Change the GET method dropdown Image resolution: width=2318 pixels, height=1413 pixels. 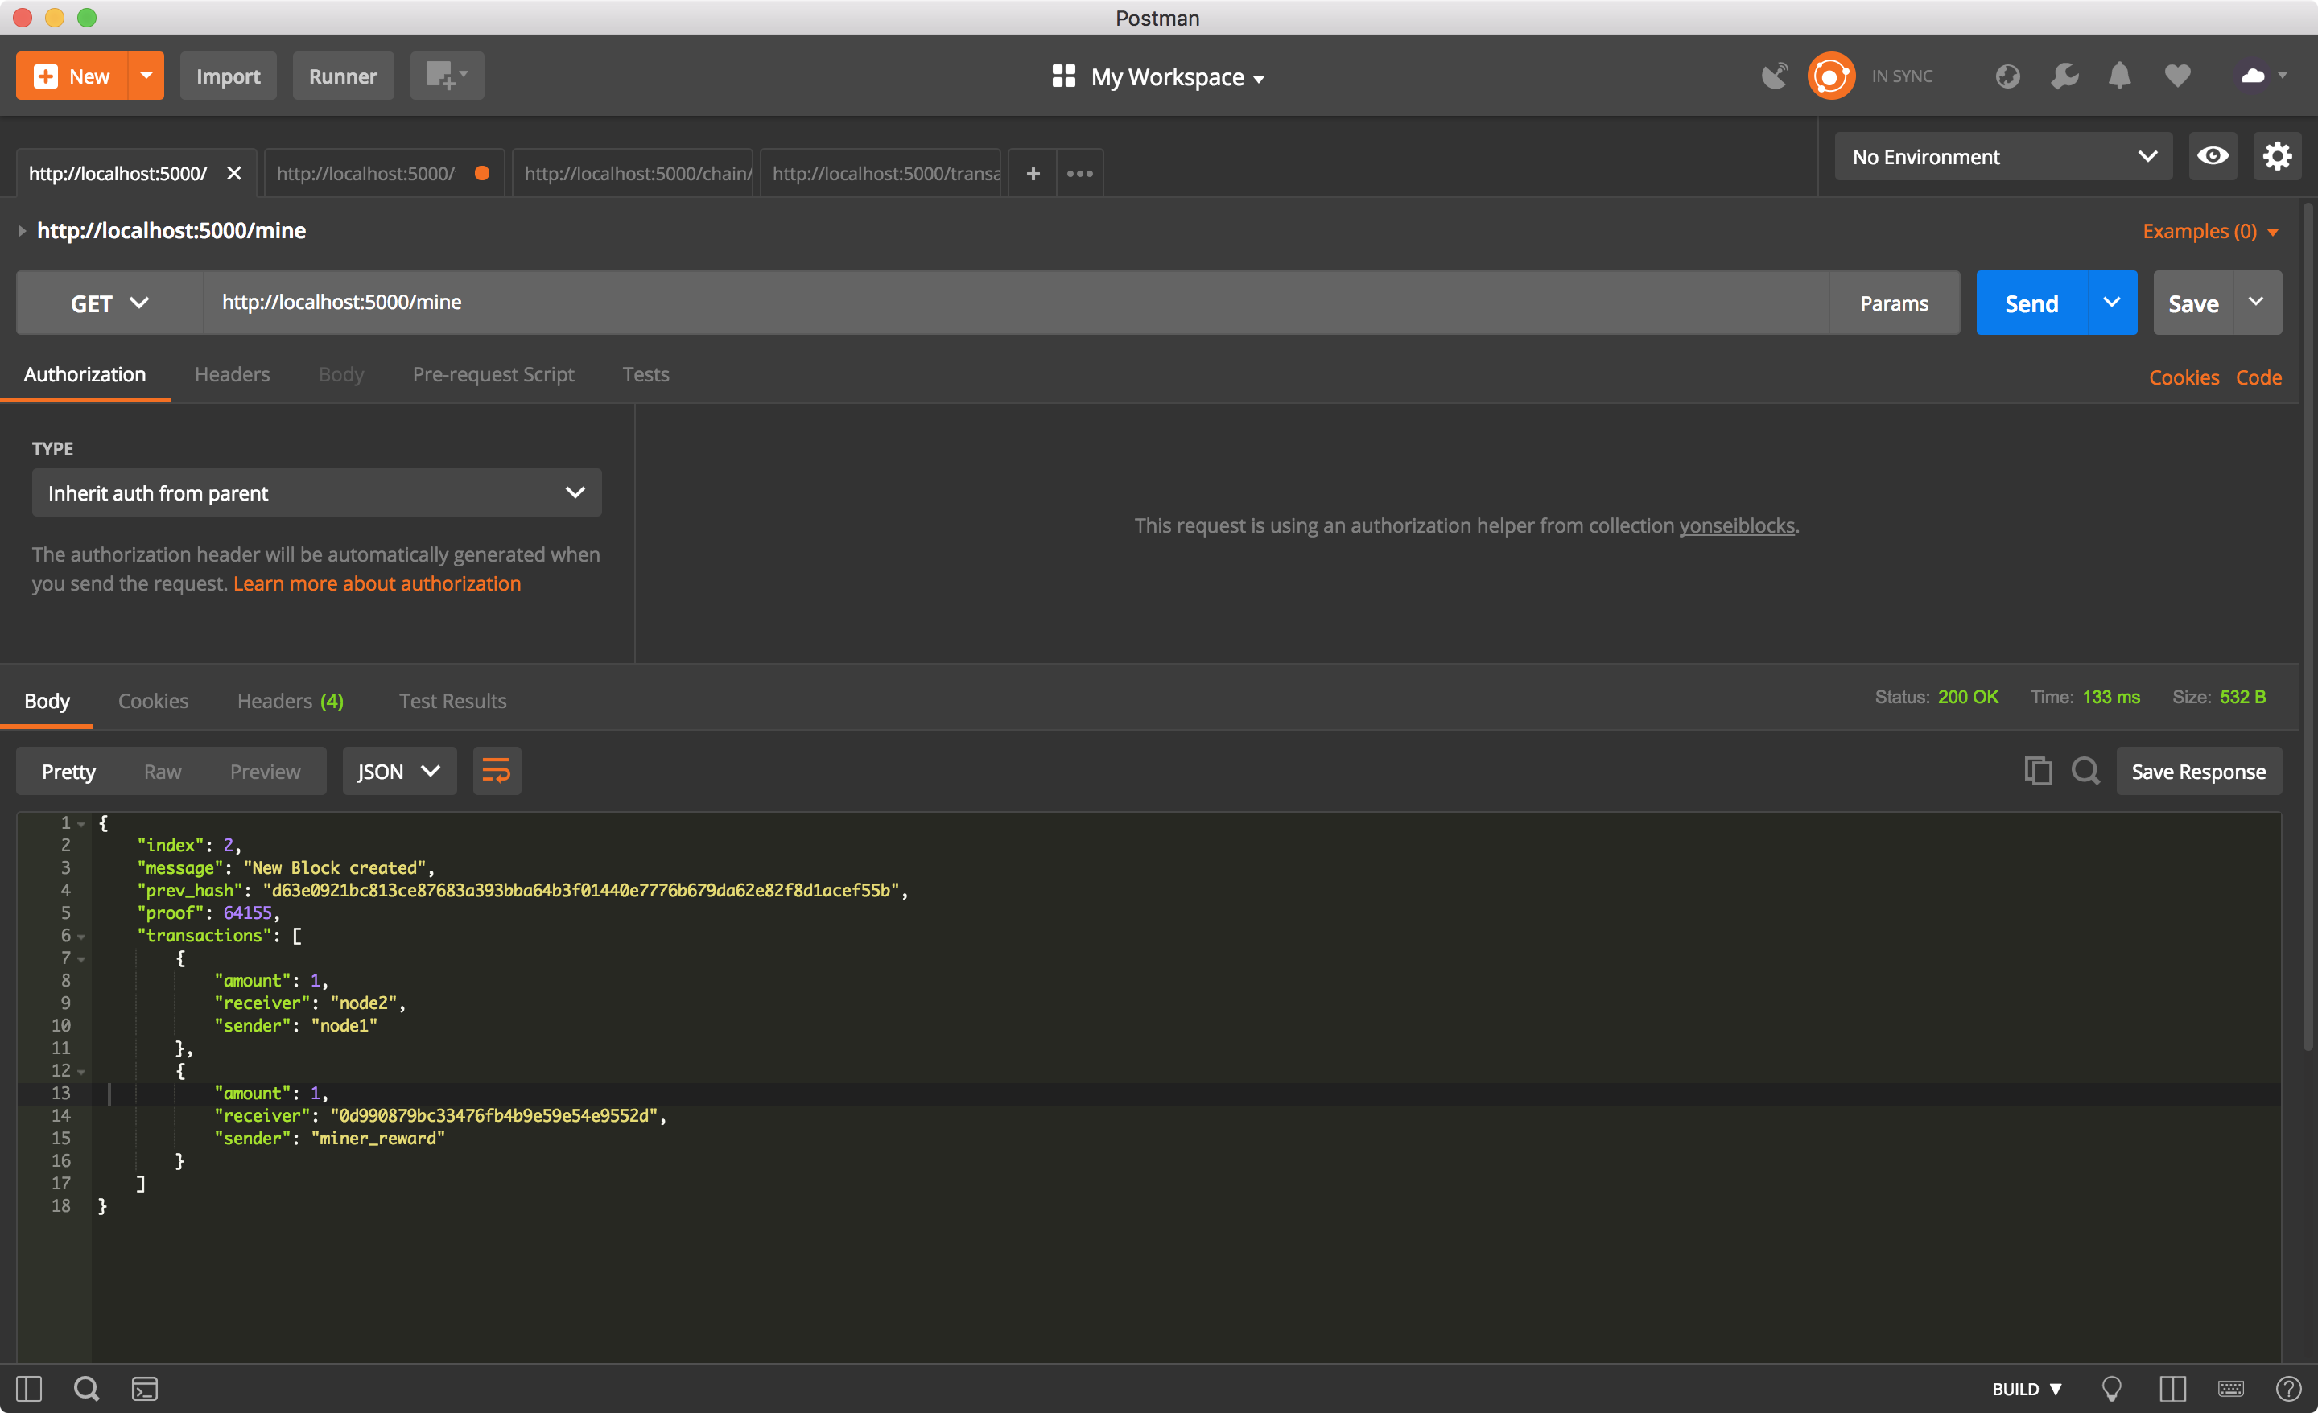110,303
